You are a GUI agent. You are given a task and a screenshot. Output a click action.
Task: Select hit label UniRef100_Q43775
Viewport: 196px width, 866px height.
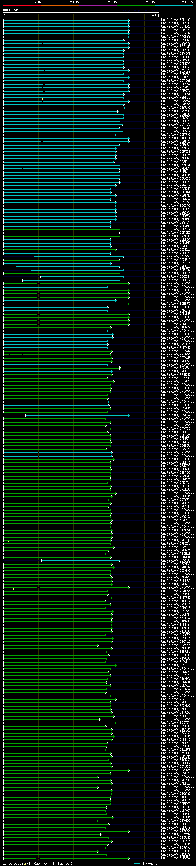pyautogui.click(x=176, y=71)
